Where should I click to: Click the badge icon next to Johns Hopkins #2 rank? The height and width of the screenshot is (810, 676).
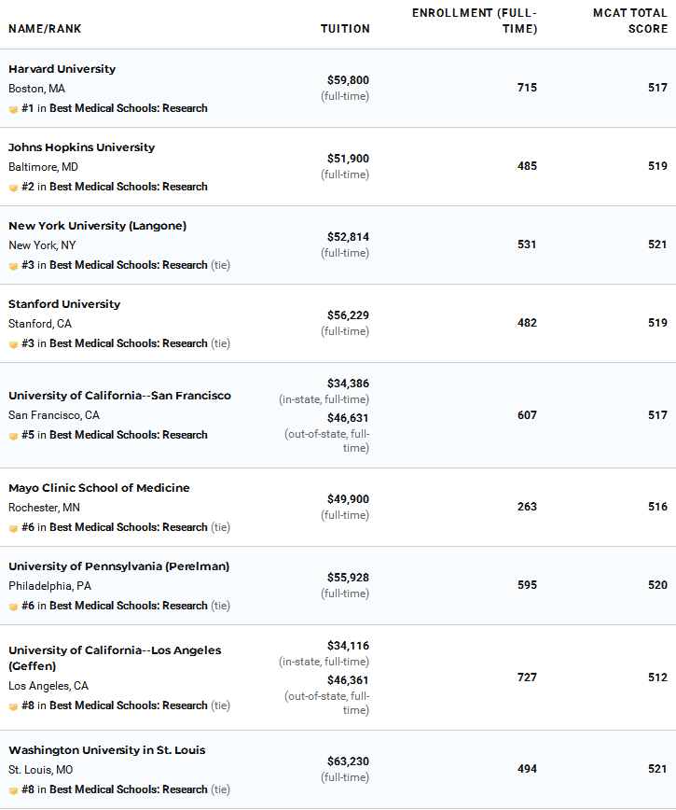[x=13, y=189]
